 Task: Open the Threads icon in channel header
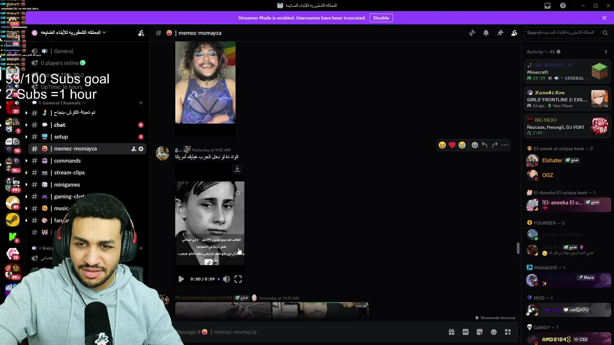pyautogui.click(x=472, y=33)
